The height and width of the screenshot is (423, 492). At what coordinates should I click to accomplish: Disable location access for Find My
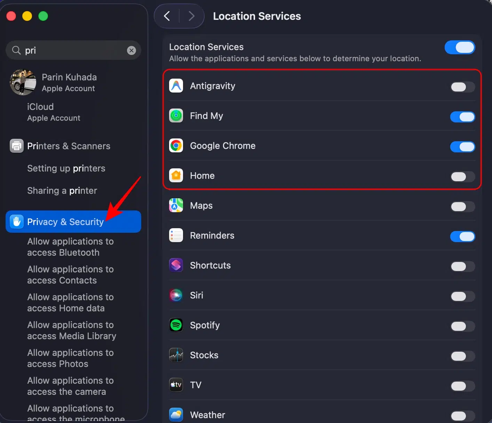coord(463,117)
